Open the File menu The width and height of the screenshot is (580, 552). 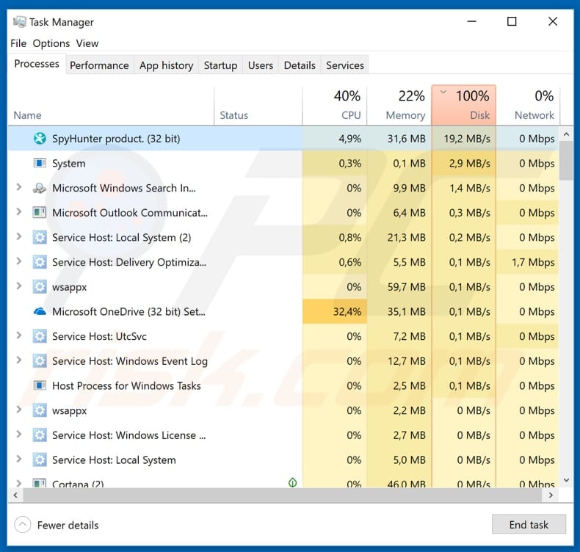[18, 43]
